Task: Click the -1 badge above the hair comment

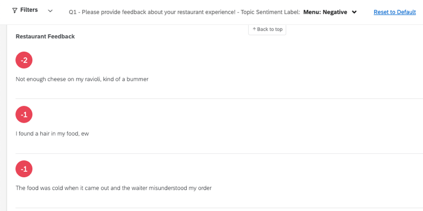Action: [x=24, y=114]
